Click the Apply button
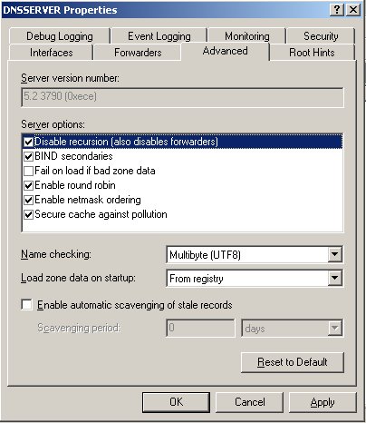 tap(323, 402)
